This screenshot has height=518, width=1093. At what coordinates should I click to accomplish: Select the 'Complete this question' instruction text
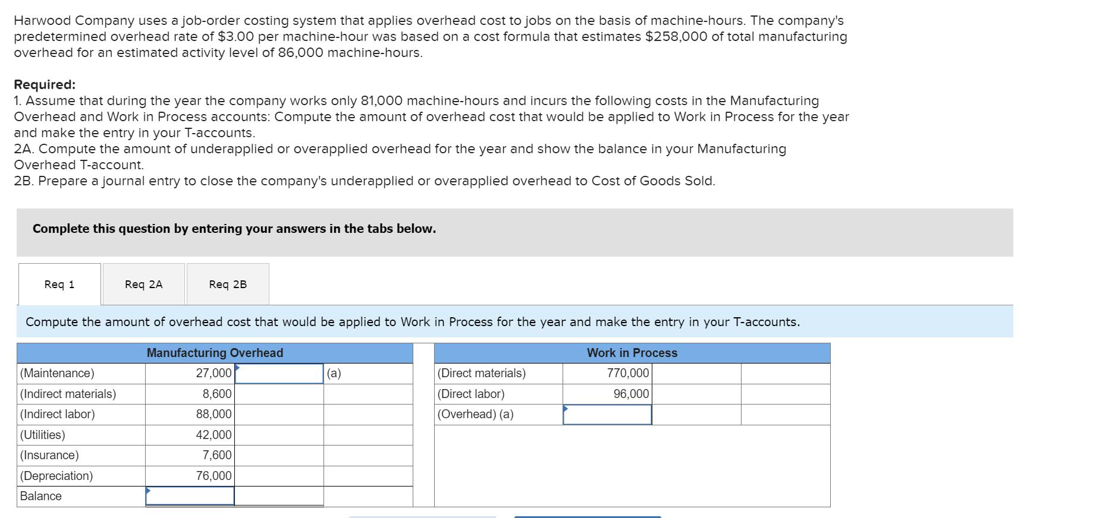pyautogui.click(x=234, y=229)
